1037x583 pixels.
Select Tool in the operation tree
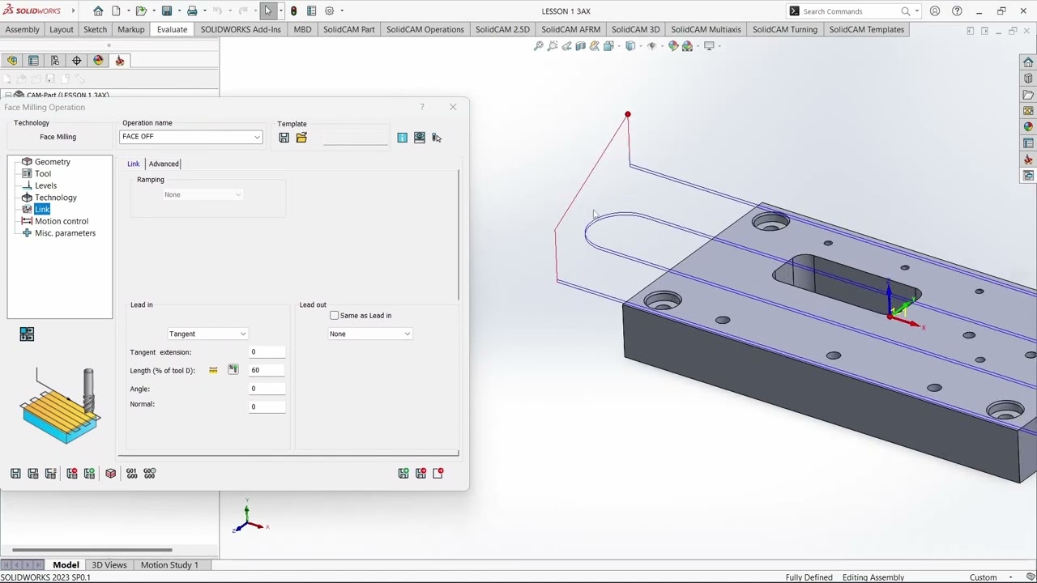click(x=43, y=174)
